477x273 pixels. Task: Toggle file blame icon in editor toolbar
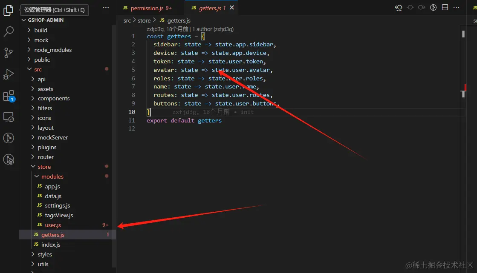(433, 7)
